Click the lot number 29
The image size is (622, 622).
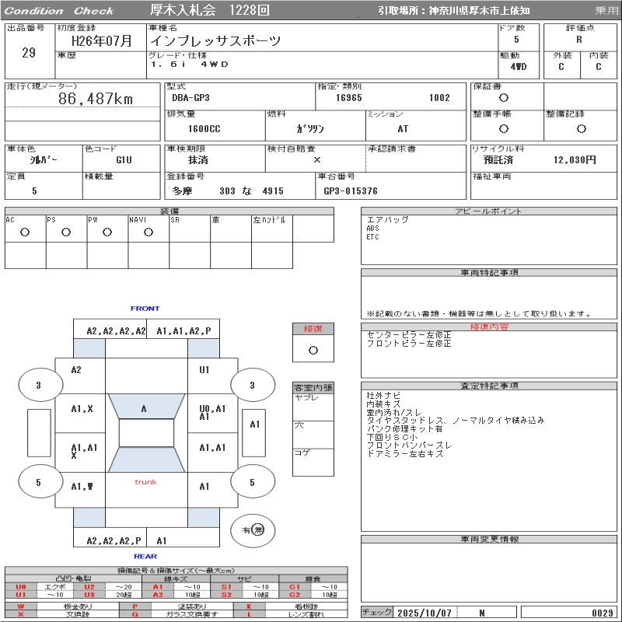(x=29, y=53)
